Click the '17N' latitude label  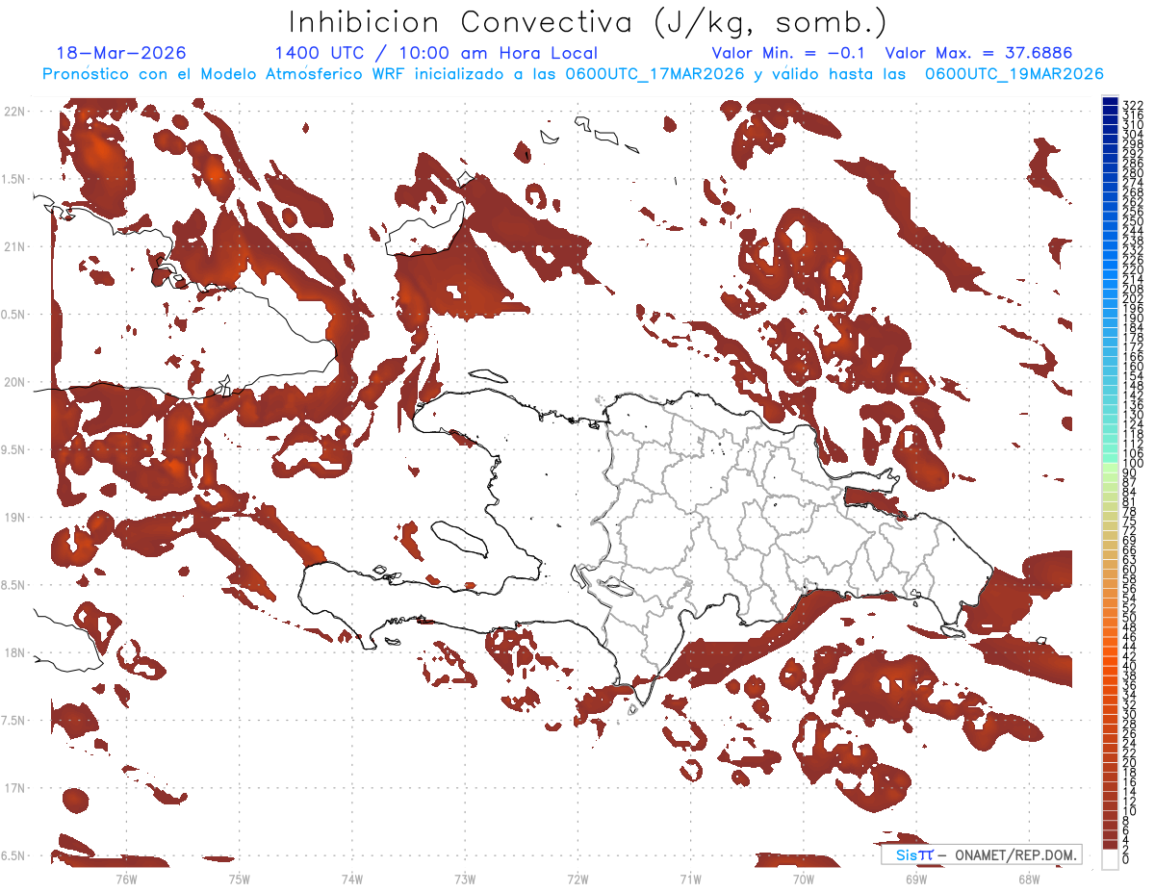click(15, 788)
